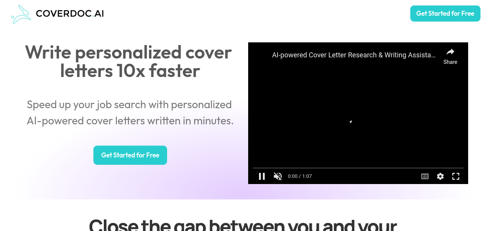Viewport: 494px width, 231px height.
Task: Click the video progress bar
Action: point(358,168)
